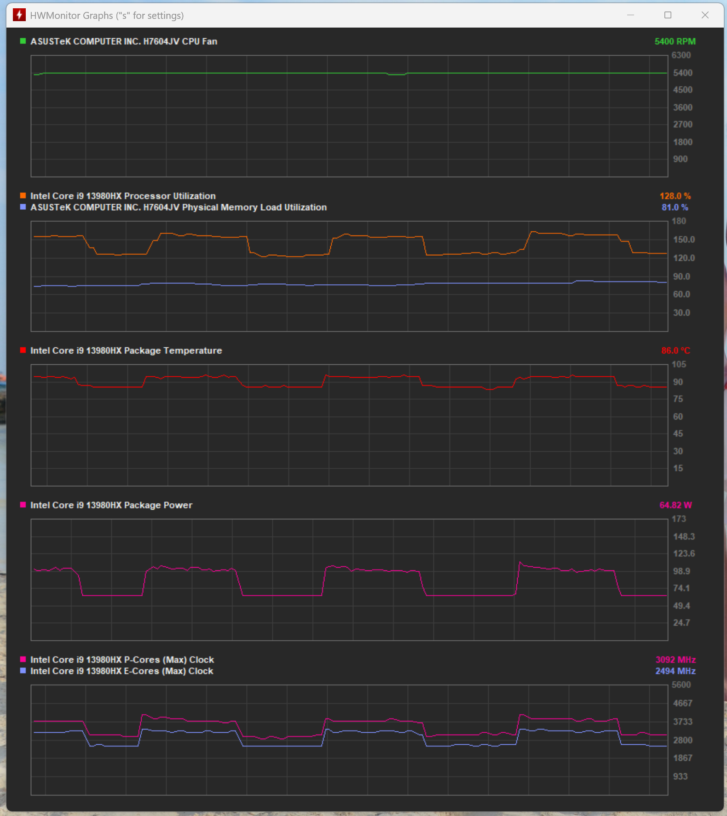Click the '6300' axis label on fan graph
Image resolution: width=727 pixels, height=816 pixels.
pyautogui.click(x=681, y=55)
